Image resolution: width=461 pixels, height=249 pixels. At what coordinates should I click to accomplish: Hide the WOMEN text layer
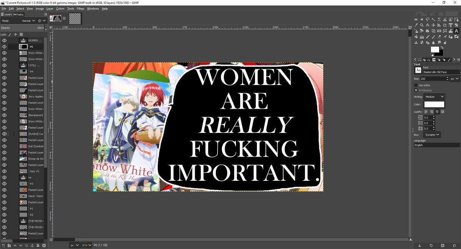[x=4, y=40]
